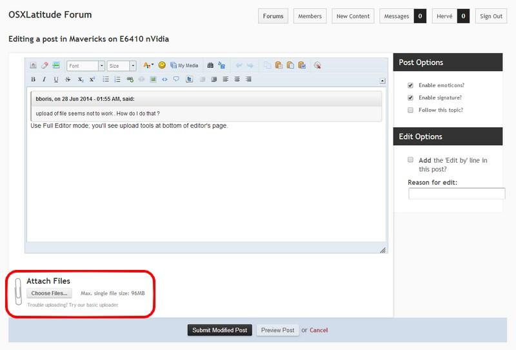
Task: Click the Paste from Word icon
Action: click(302, 65)
